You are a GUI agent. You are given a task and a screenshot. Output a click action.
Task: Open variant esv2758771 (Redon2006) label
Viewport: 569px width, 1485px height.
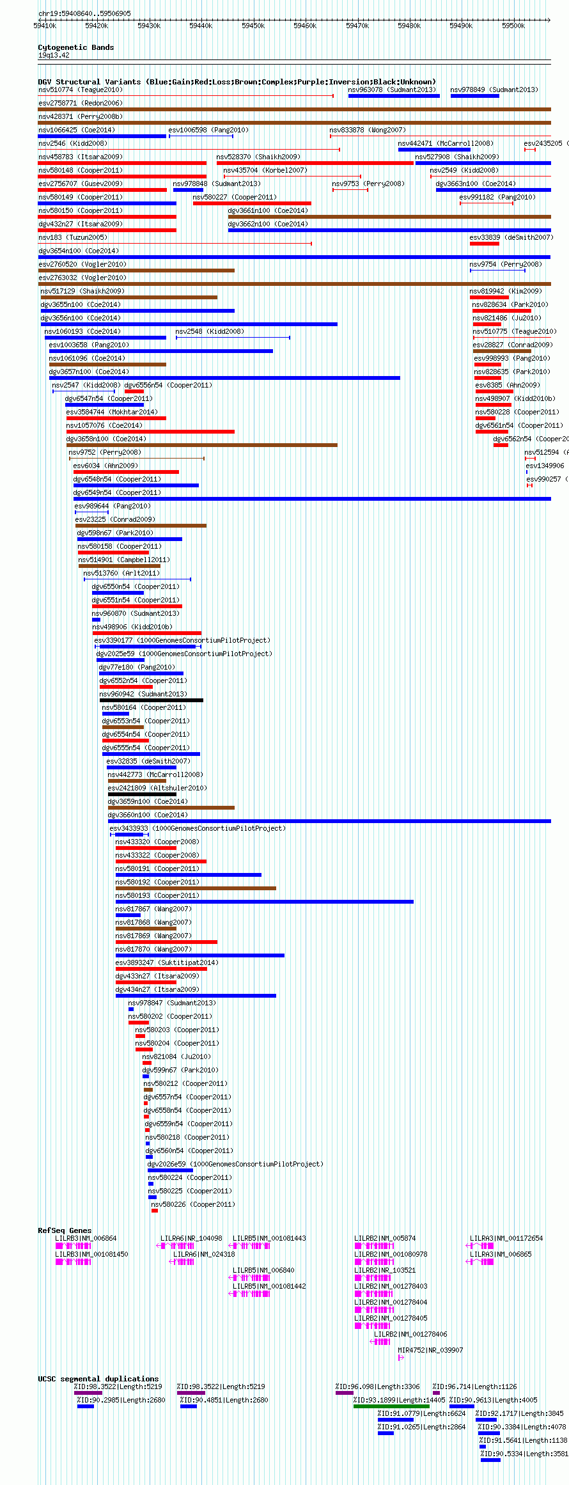81,104
